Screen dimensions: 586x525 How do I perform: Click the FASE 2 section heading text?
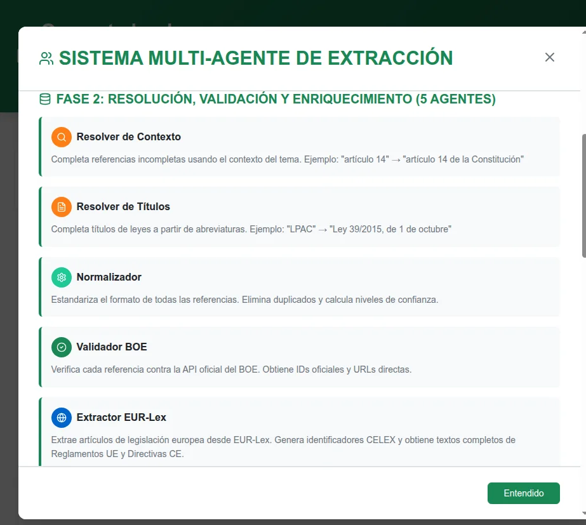click(276, 99)
